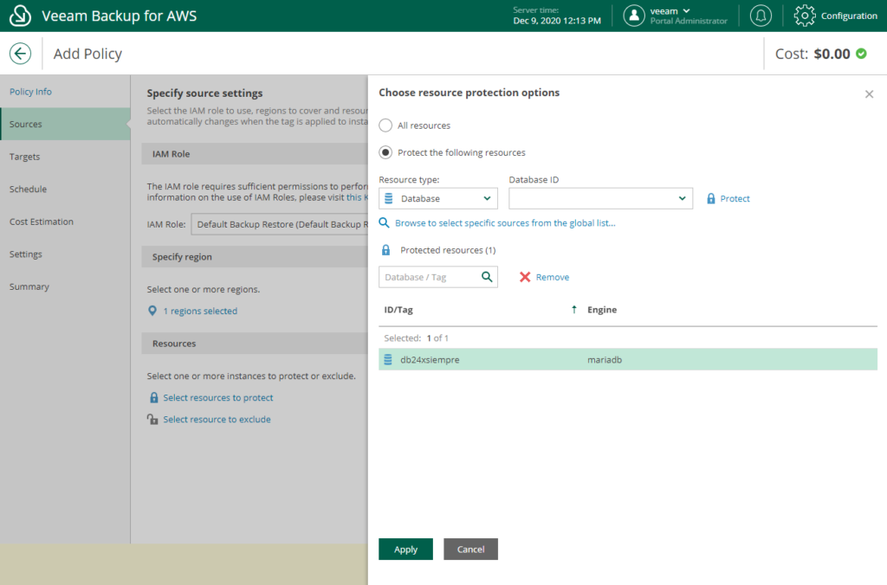Open the Targets step
This screenshot has height=585, width=887.
(x=25, y=157)
